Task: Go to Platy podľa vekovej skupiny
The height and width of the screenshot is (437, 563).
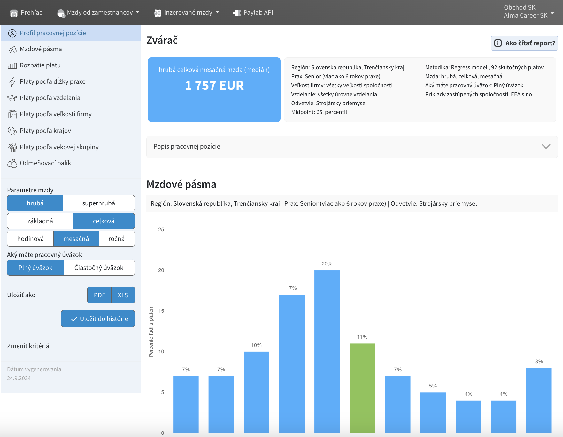Action: pos(71,147)
